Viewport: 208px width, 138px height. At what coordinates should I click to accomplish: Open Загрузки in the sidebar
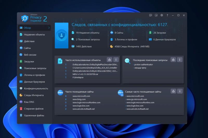(x=35, y=61)
